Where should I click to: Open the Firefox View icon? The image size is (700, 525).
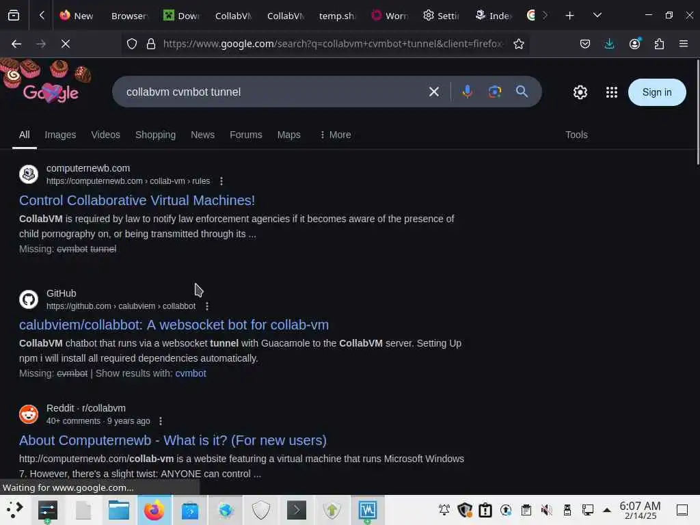click(14, 16)
